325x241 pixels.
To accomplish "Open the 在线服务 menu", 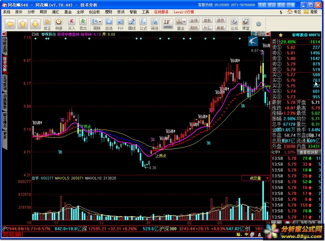I will point(162,12).
